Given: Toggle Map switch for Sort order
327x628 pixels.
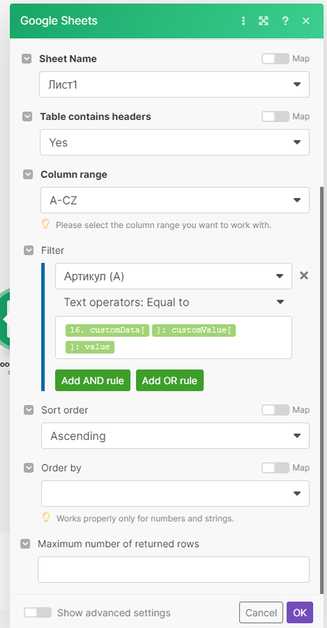Looking at the screenshot, I should click(275, 410).
